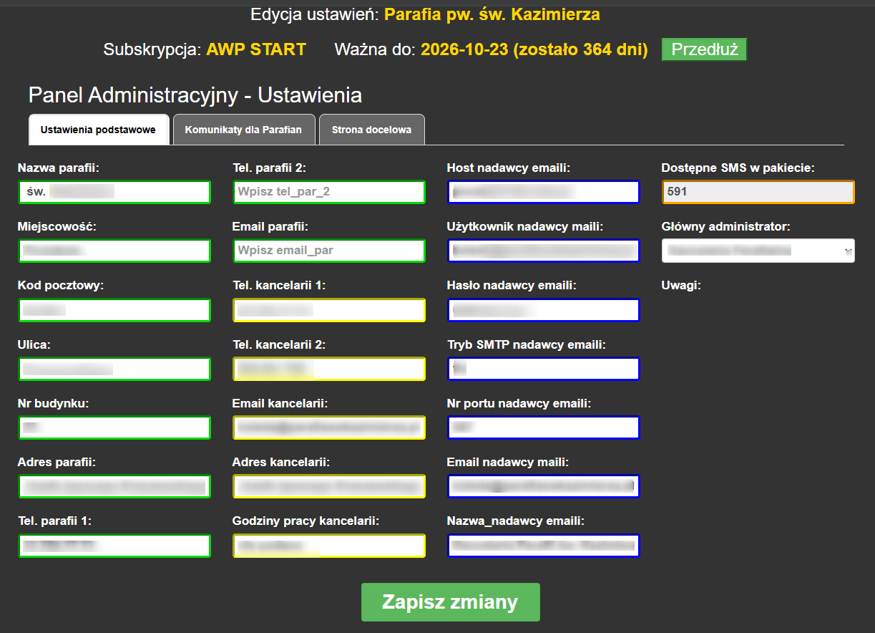Save changes with Zapisz zmiany button
The width and height of the screenshot is (875, 633).
pos(450,602)
